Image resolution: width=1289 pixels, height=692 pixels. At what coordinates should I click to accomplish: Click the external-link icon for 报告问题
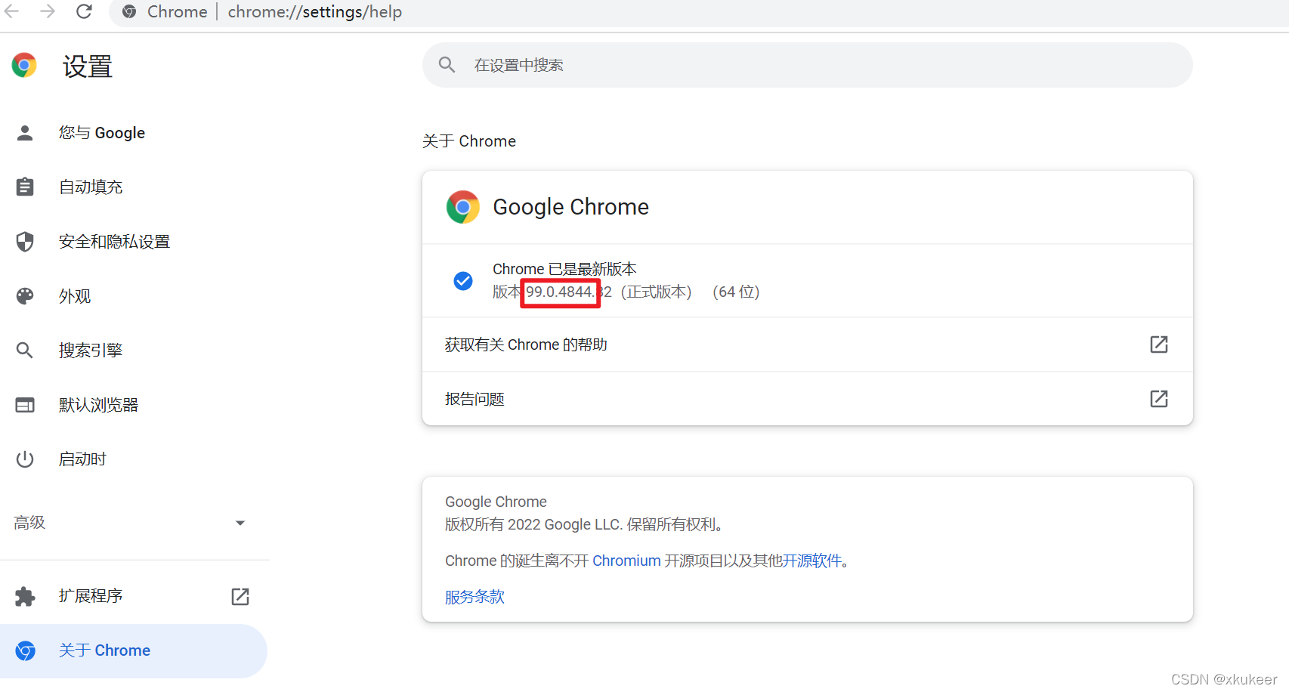[x=1159, y=399]
